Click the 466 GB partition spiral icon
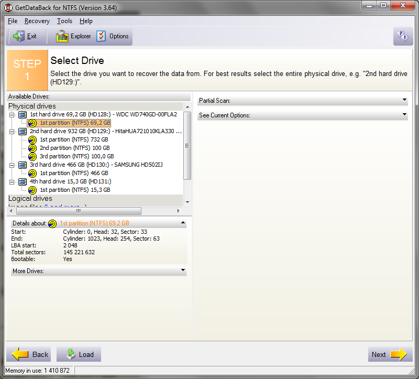The width and height of the screenshot is (419, 379). coord(32,174)
